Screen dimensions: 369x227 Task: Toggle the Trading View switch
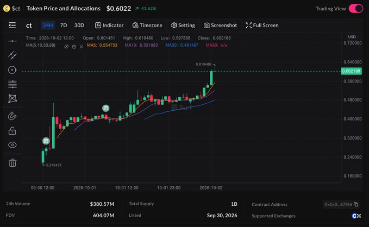pyautogui.click(x=356, y=9)
